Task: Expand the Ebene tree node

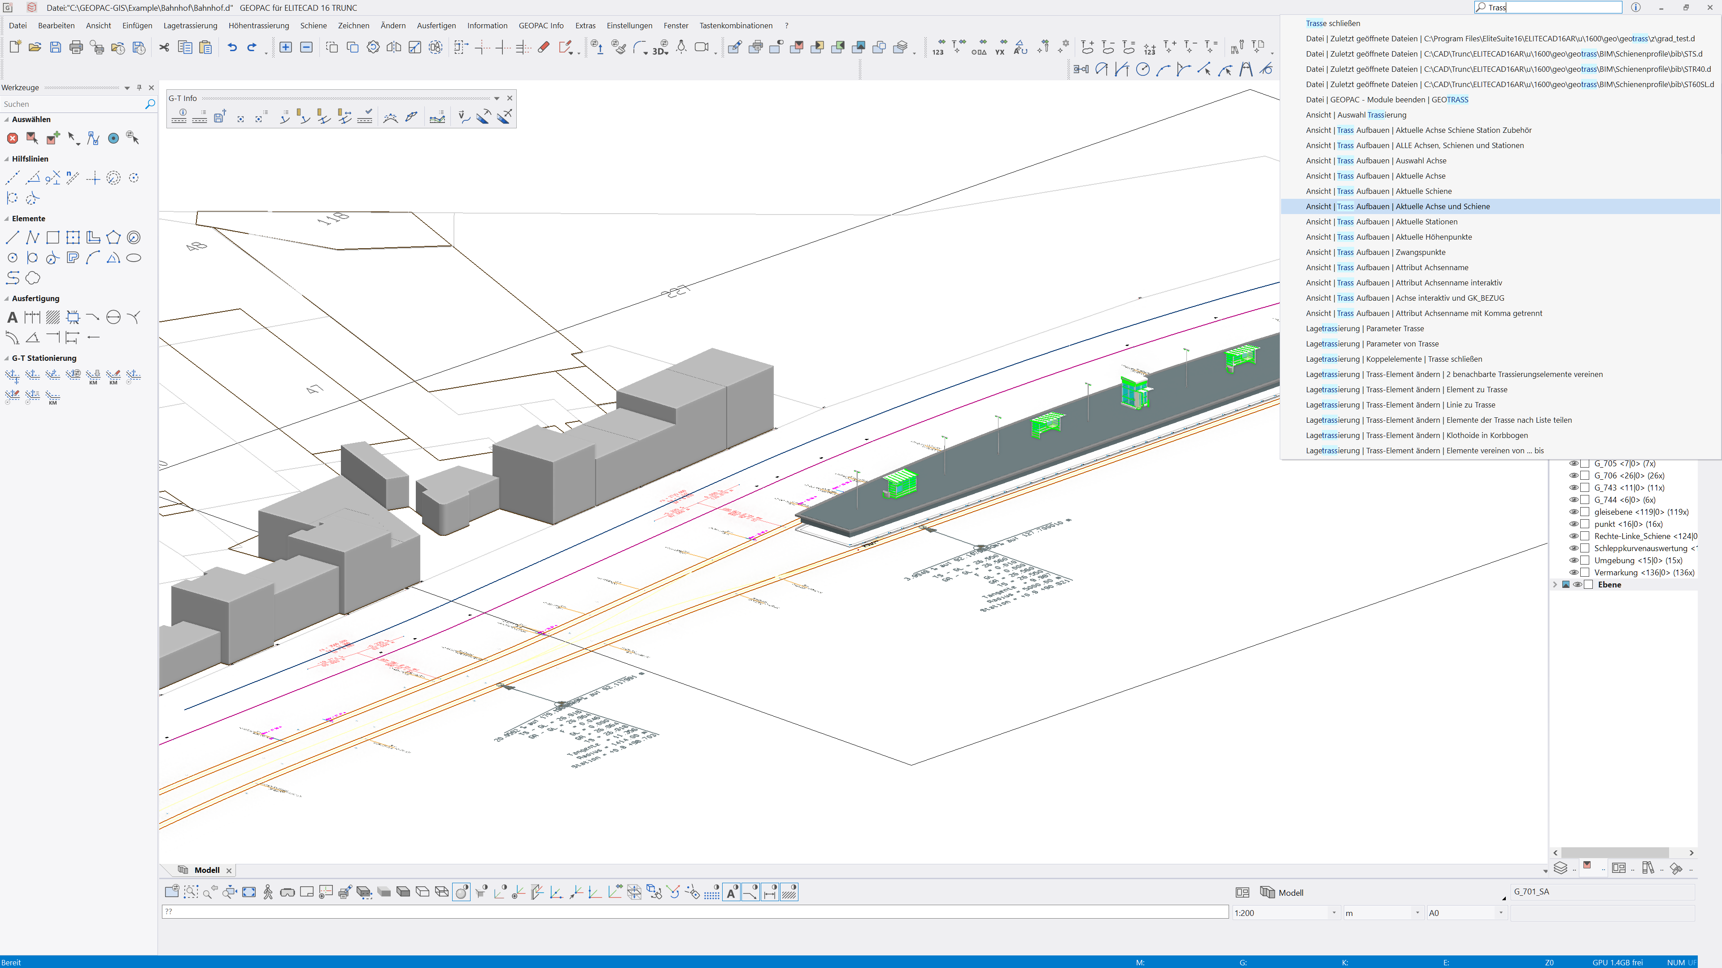Action: pyautogui.click(x=1555, y=585)
